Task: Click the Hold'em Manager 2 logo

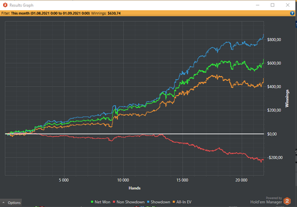Action: 287,201
